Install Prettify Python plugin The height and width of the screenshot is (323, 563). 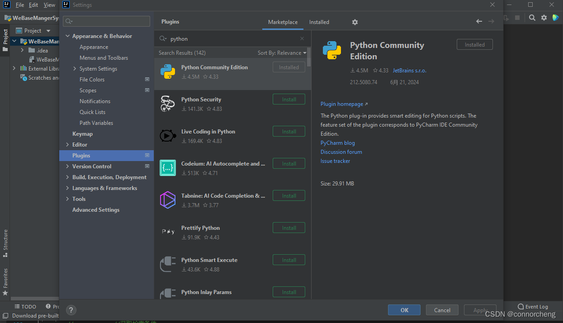[289, 228]
